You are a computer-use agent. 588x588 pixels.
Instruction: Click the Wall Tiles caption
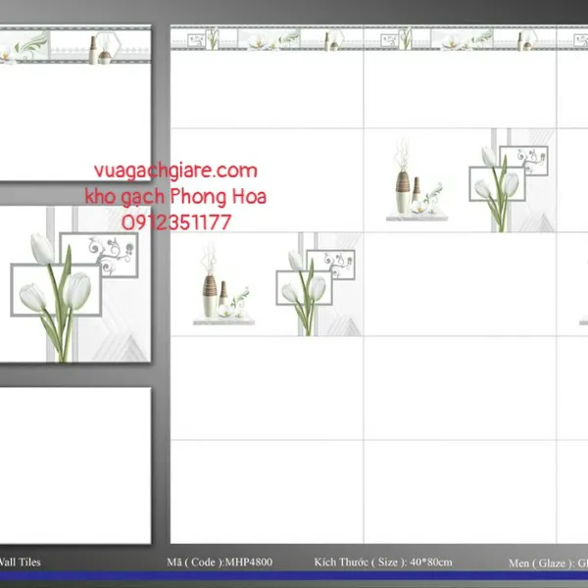point(20,563)
